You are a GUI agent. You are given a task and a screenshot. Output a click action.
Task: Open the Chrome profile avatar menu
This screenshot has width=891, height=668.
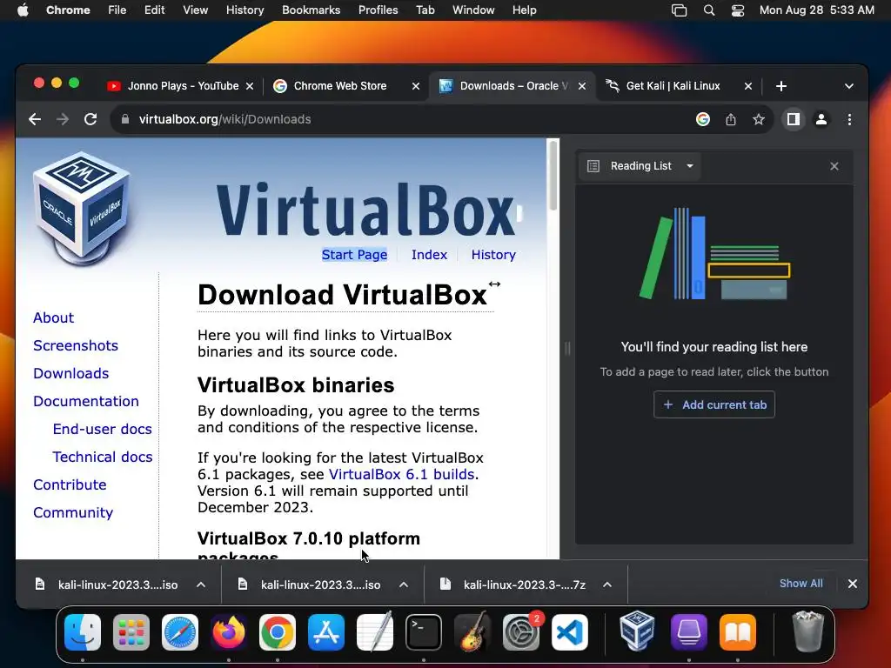click(821, 119)
